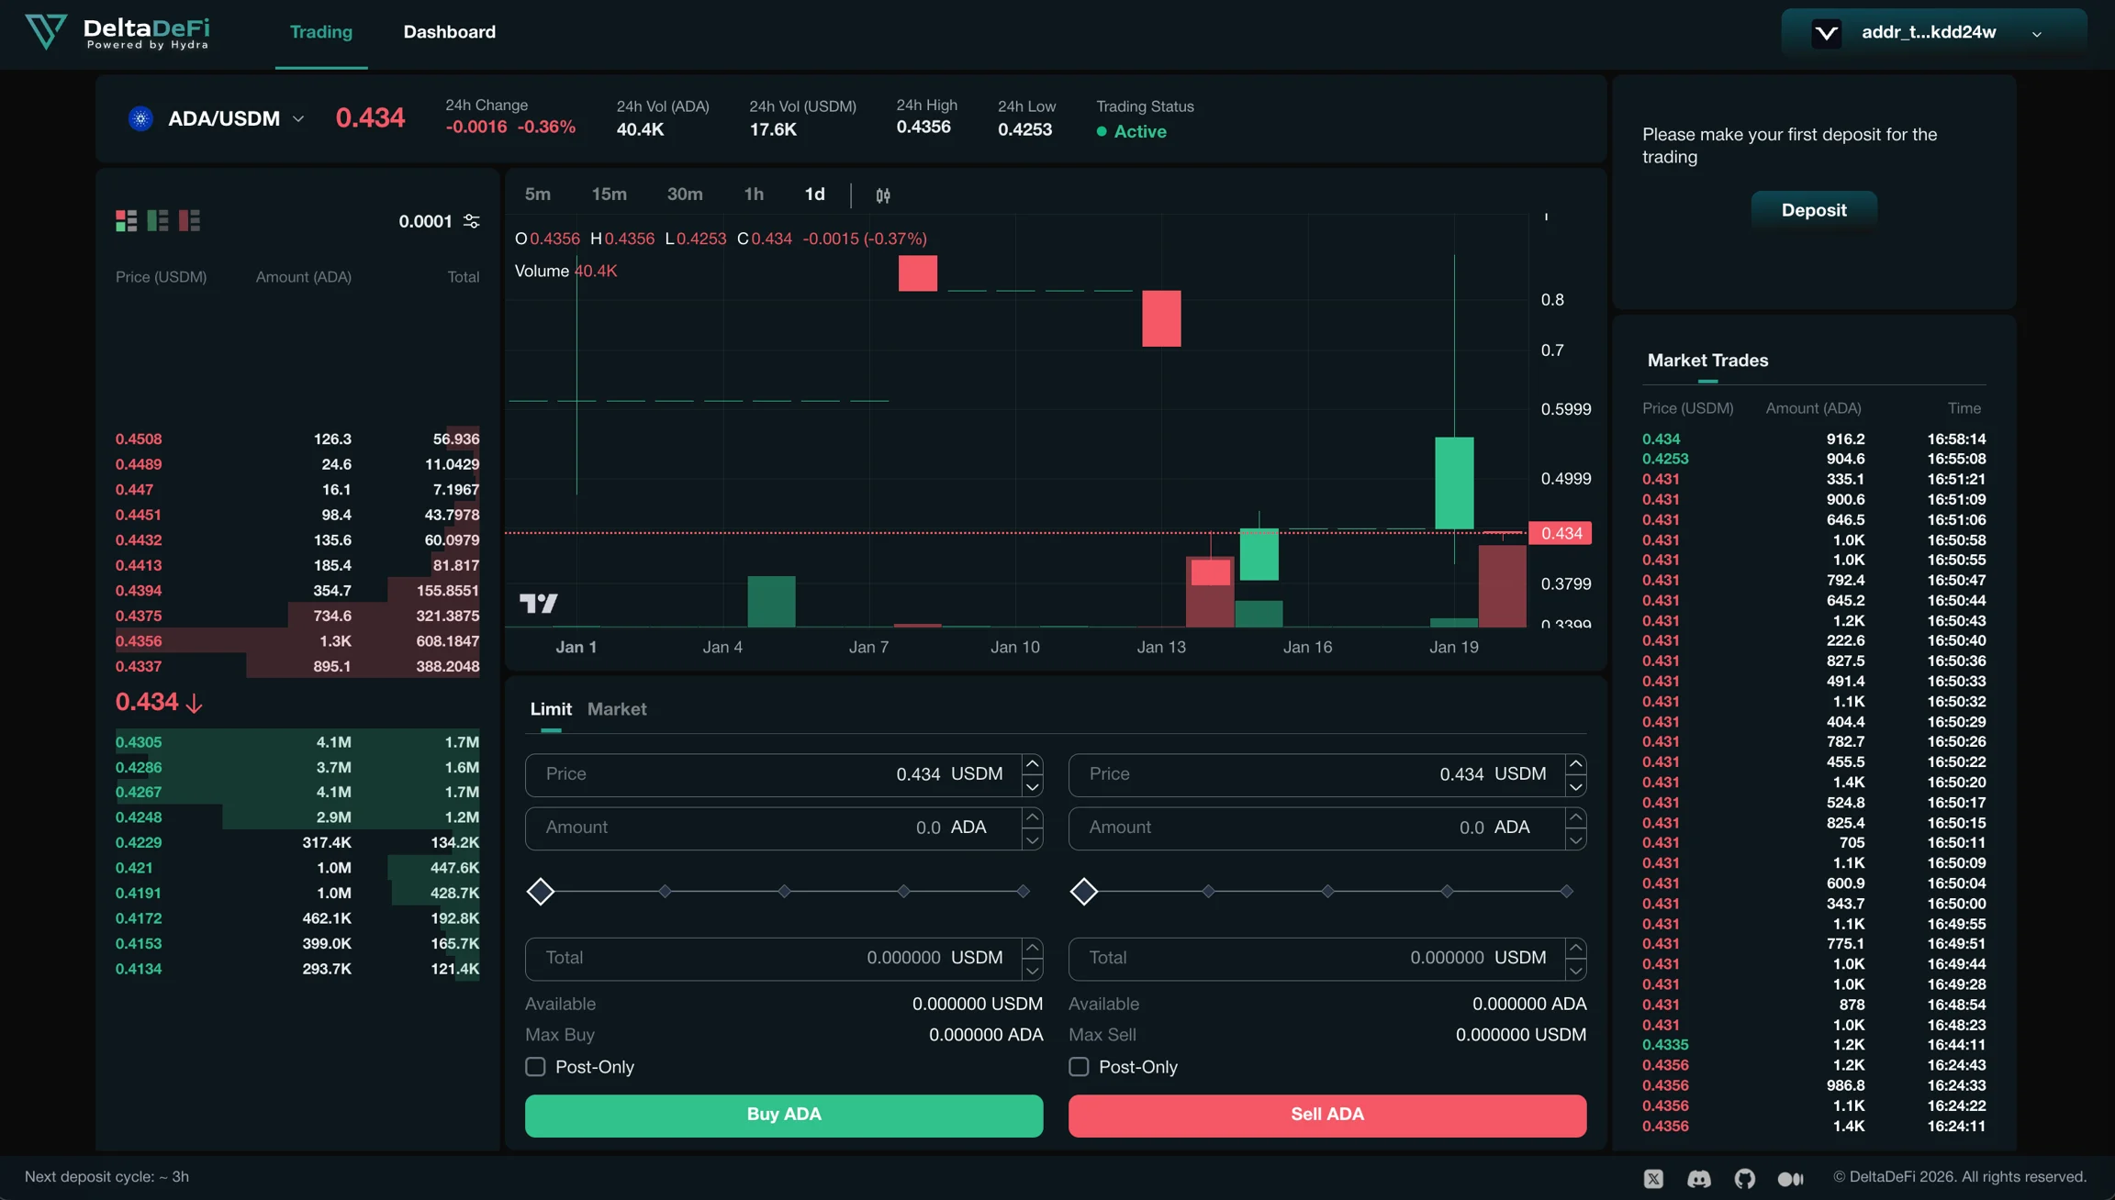Screen dimensions: 2115x1200
Task: Increase sell Price with up stepper
Action: pyautogui.click(x=1576, y=763)
